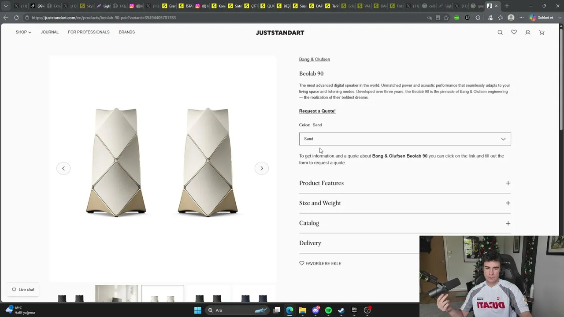Open Epic Games Launcher from the taskbar
The width and height of the screenshot is (564, 317).
point(354,310)
